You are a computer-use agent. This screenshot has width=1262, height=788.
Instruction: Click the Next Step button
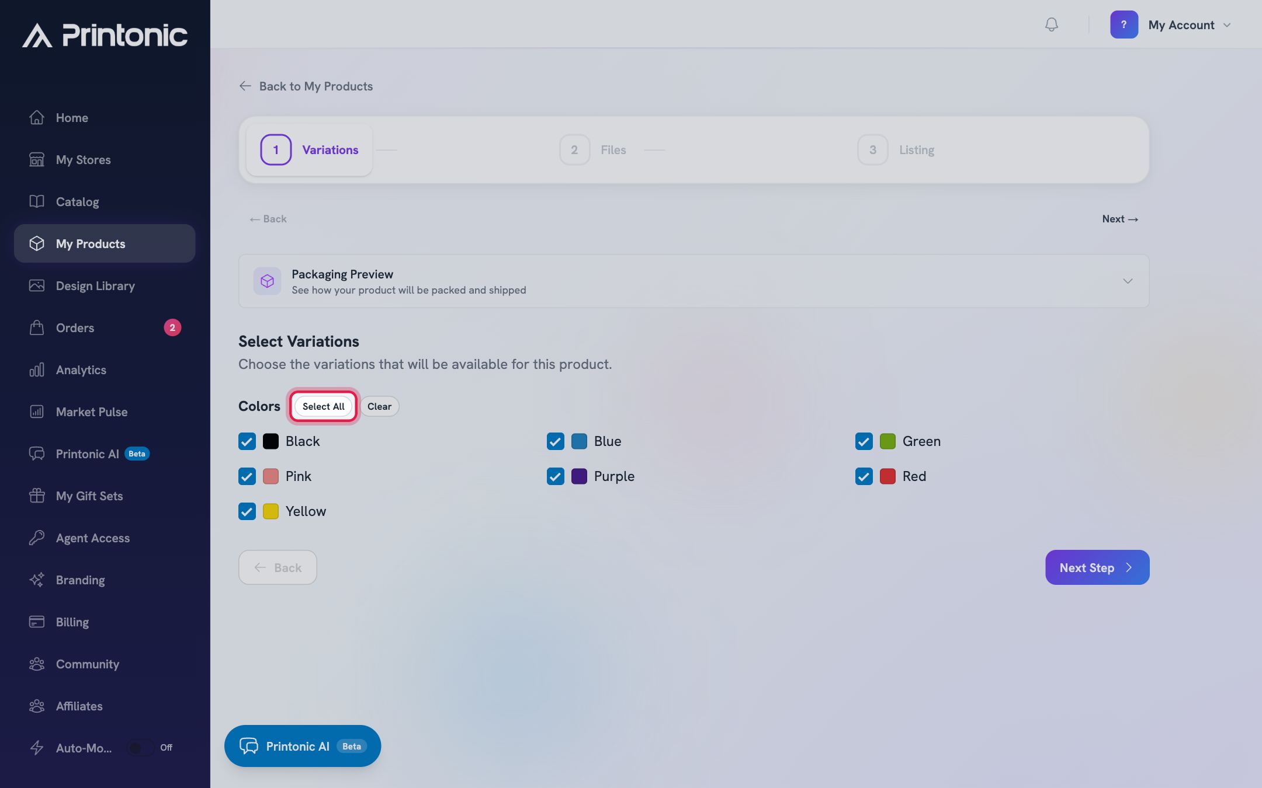(x=1097, y=567)
